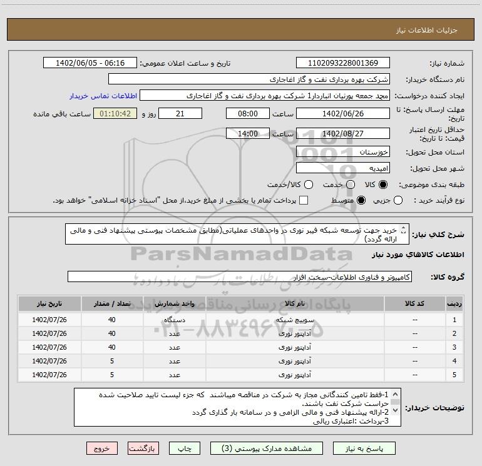
Task: Click scroll up arrow in buyer notes box
Action: [396, 394]
